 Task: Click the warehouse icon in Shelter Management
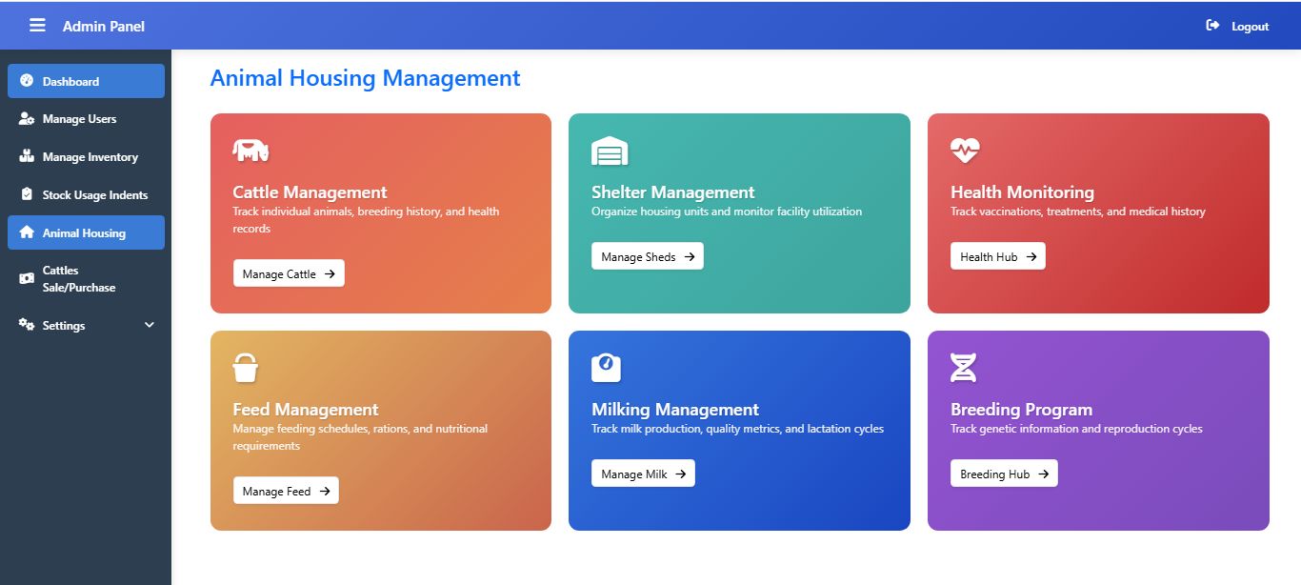click(x=610, y=151)
